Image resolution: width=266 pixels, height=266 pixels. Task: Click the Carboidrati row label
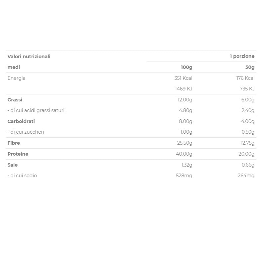(21, 121)
